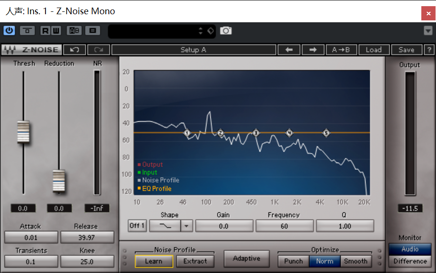Select Smooth optimize mode
436x273 pixels.
(x=356, y=261)
